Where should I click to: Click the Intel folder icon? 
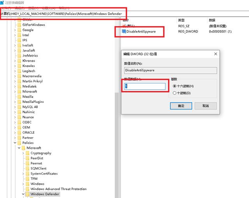(x=19, y=35)
